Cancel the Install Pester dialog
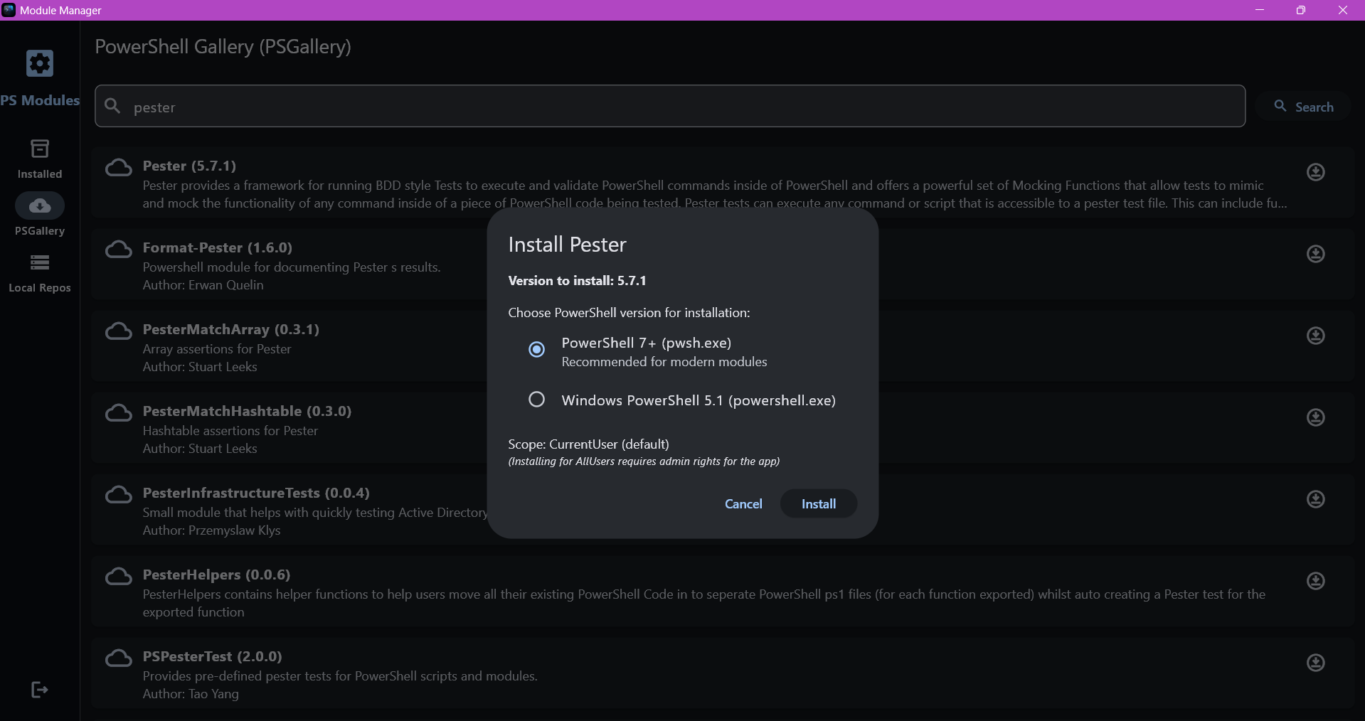This screenshot has width=1365, height=721. tap(743, 503)
